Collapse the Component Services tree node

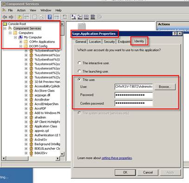pos(5,28)
